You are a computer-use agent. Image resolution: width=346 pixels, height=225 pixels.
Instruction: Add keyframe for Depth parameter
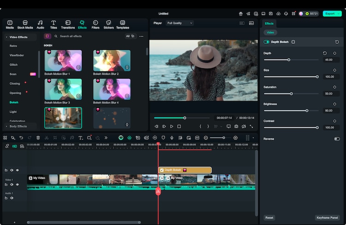(334, 53)
